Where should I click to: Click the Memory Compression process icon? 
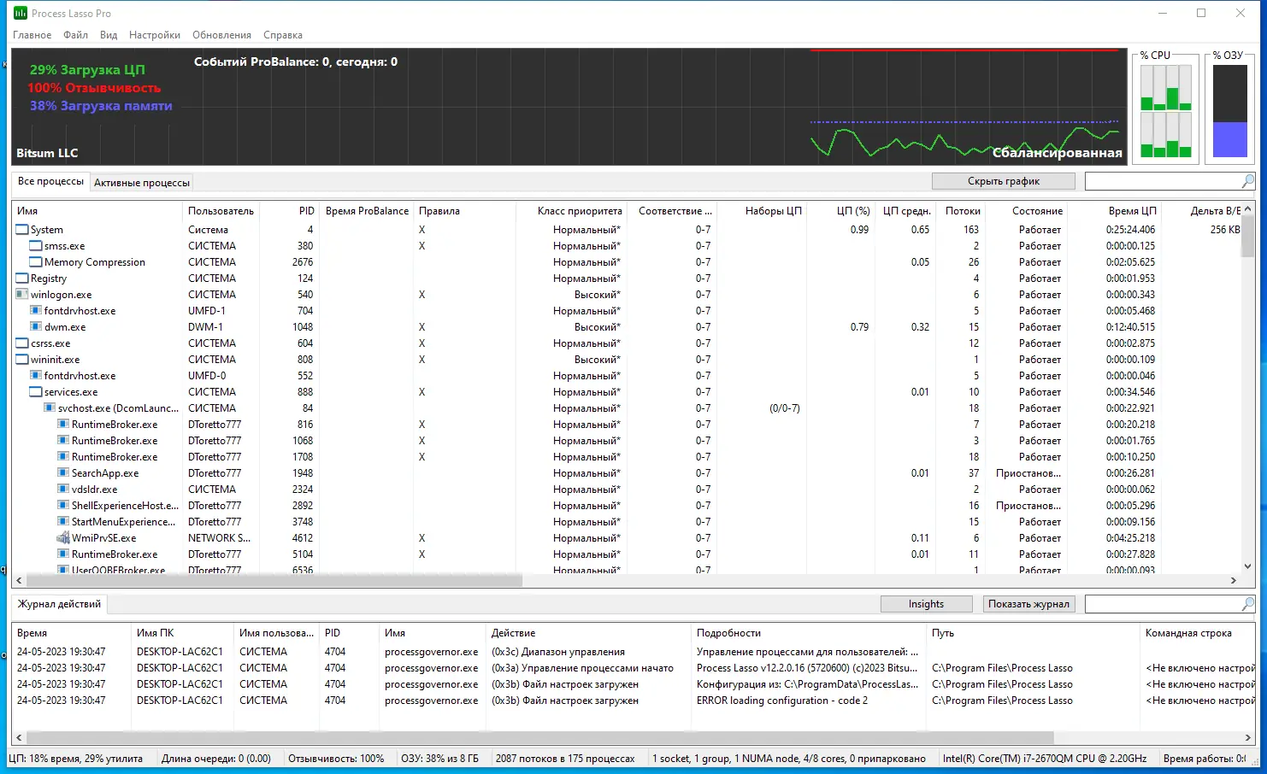pos(36,262)
